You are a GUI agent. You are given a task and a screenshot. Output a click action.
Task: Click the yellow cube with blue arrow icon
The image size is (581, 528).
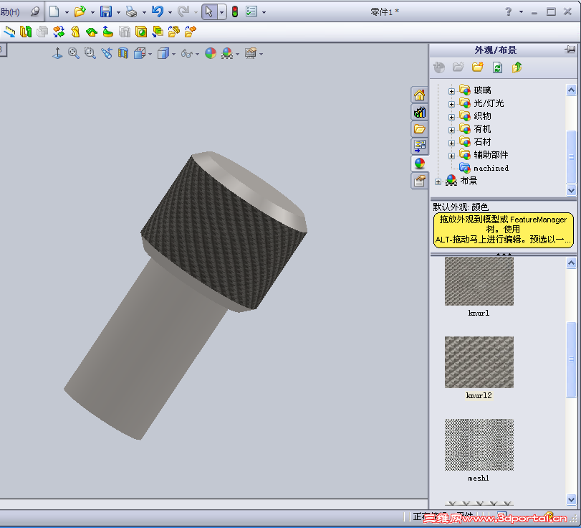tap(158, 32)
